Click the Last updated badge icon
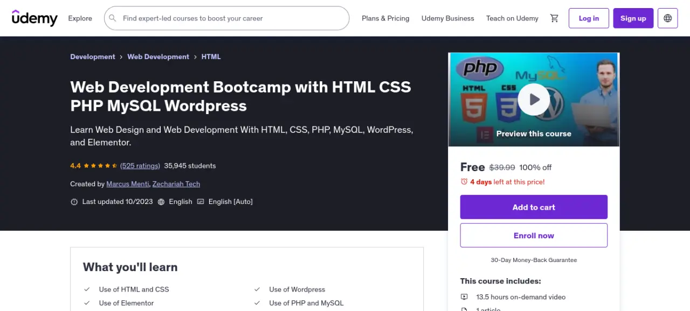The width and height of the screenshot is (690, 311). click(74, 202)
